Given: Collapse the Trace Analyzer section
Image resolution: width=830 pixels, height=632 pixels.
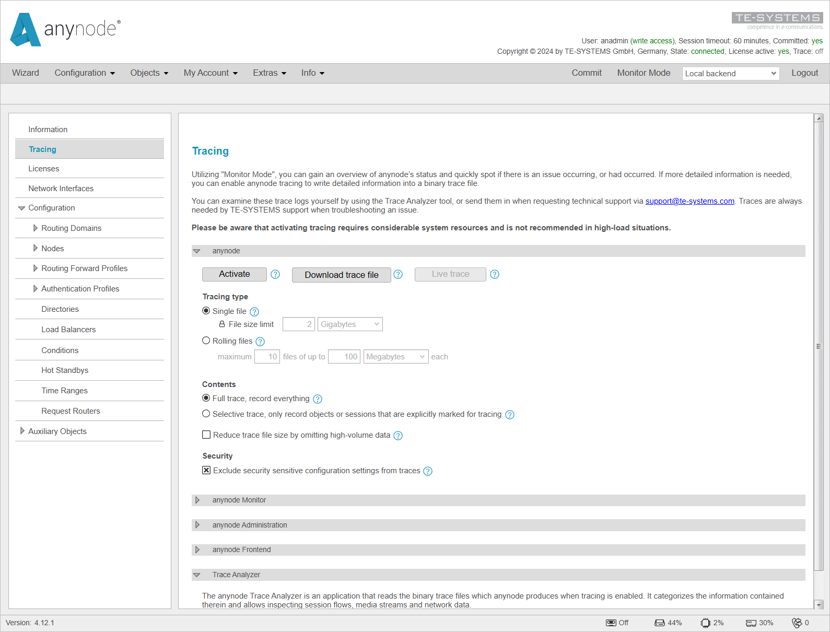Looking at the screenshot, I should [x=197, y=575].
